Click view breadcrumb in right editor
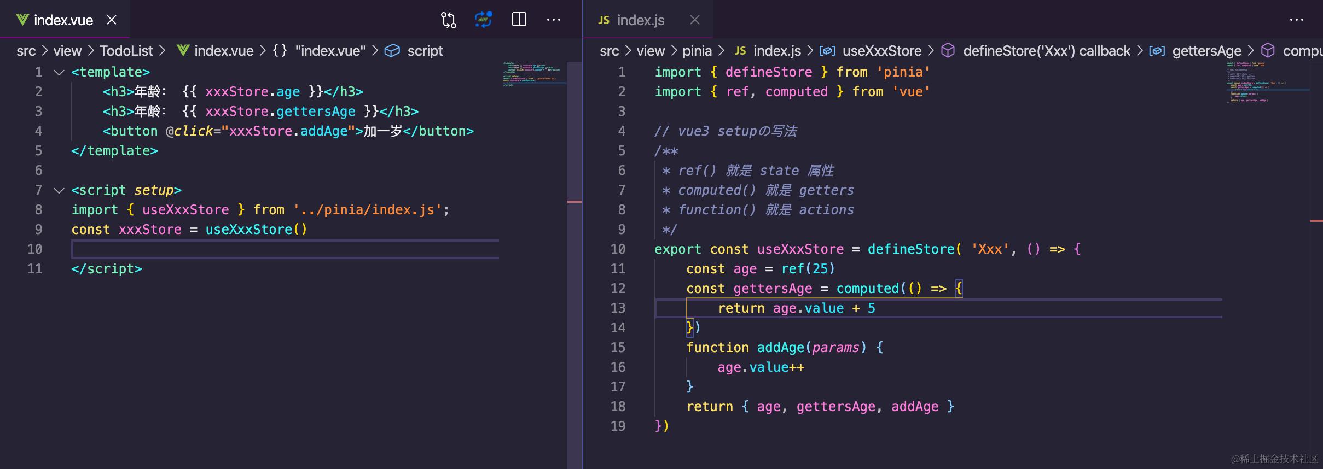Viewport: 1323px width, 469px height. (x=651, y=51)
